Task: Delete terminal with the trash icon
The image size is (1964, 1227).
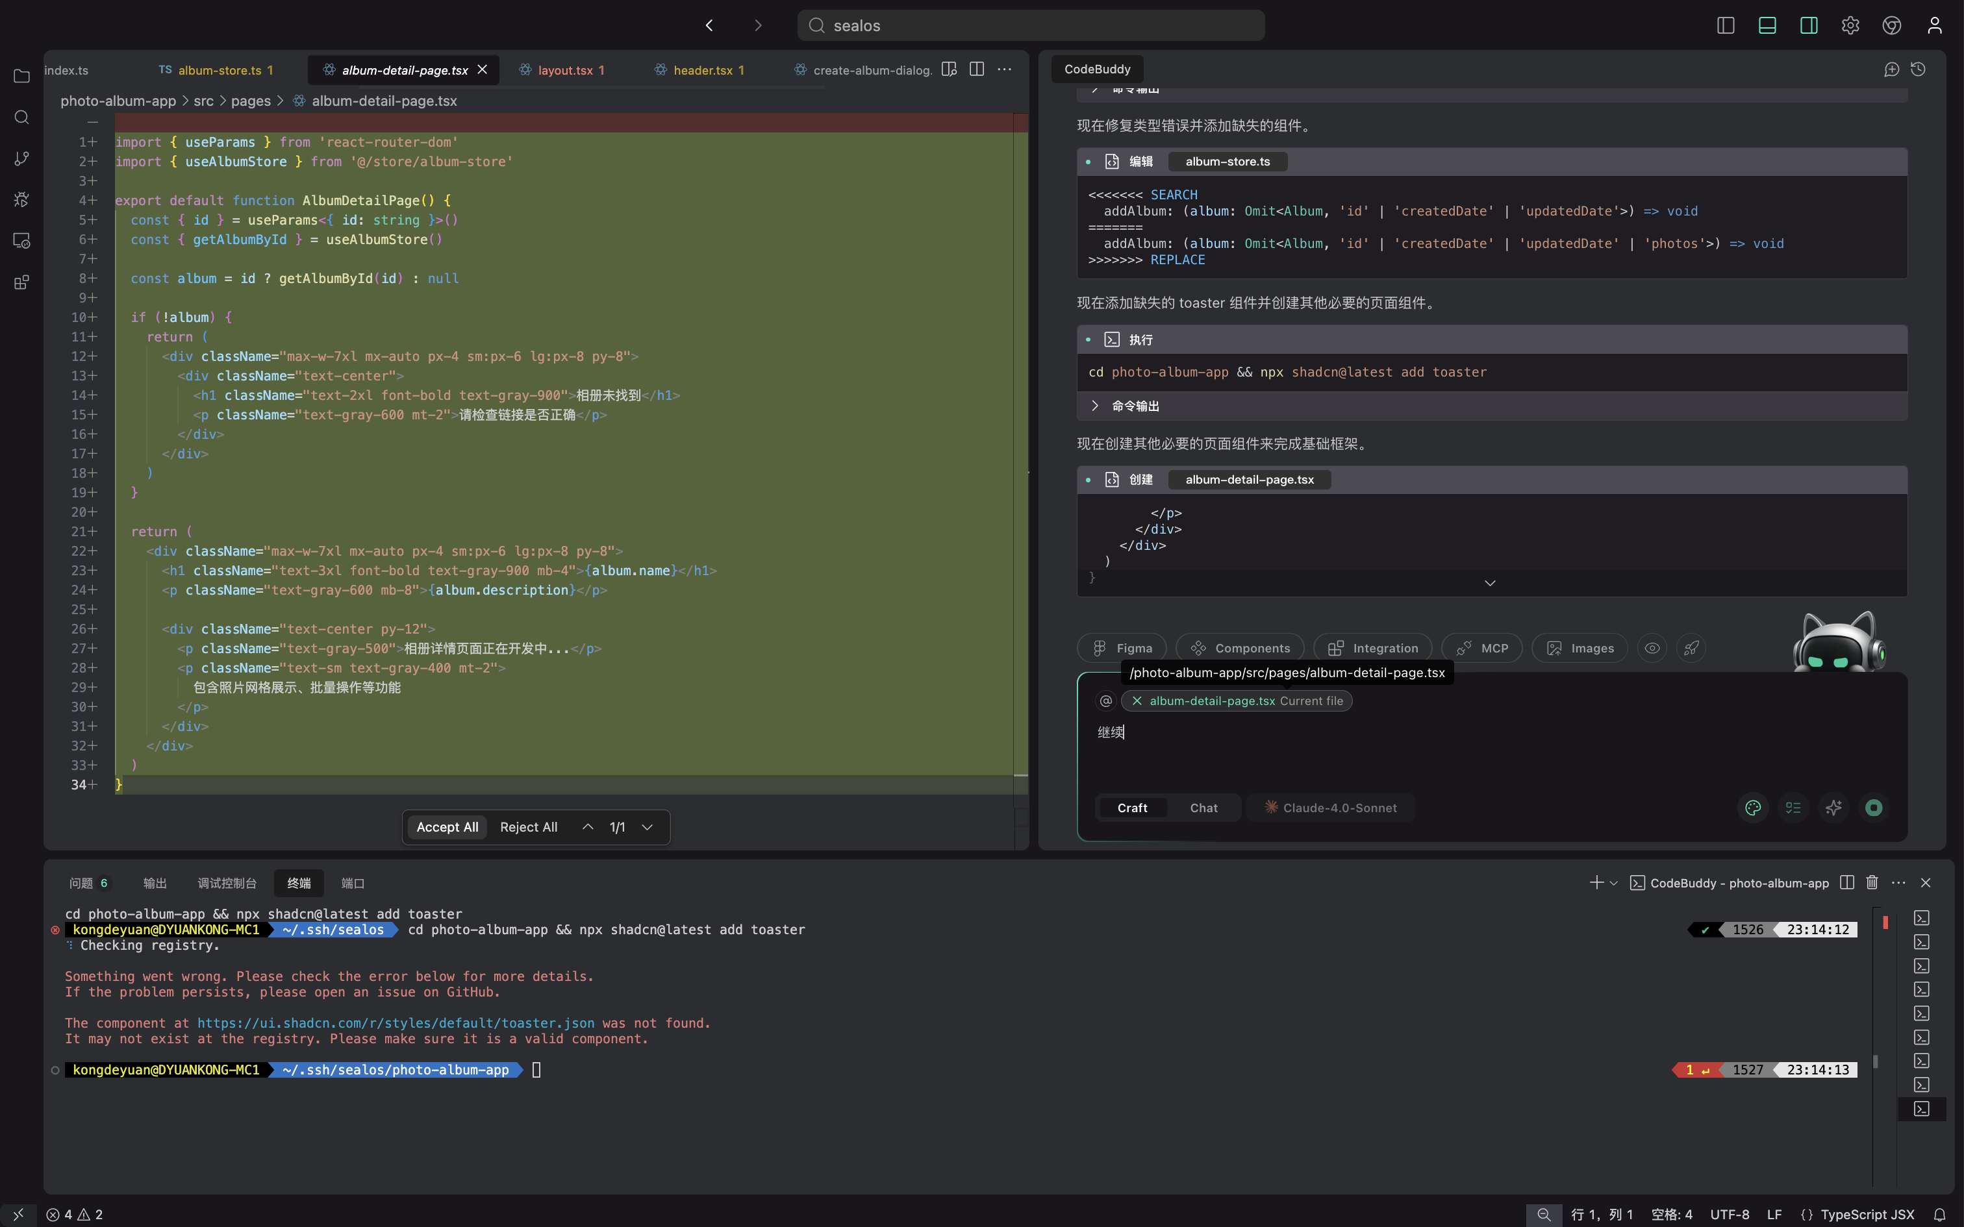Action: [1872, 883]
